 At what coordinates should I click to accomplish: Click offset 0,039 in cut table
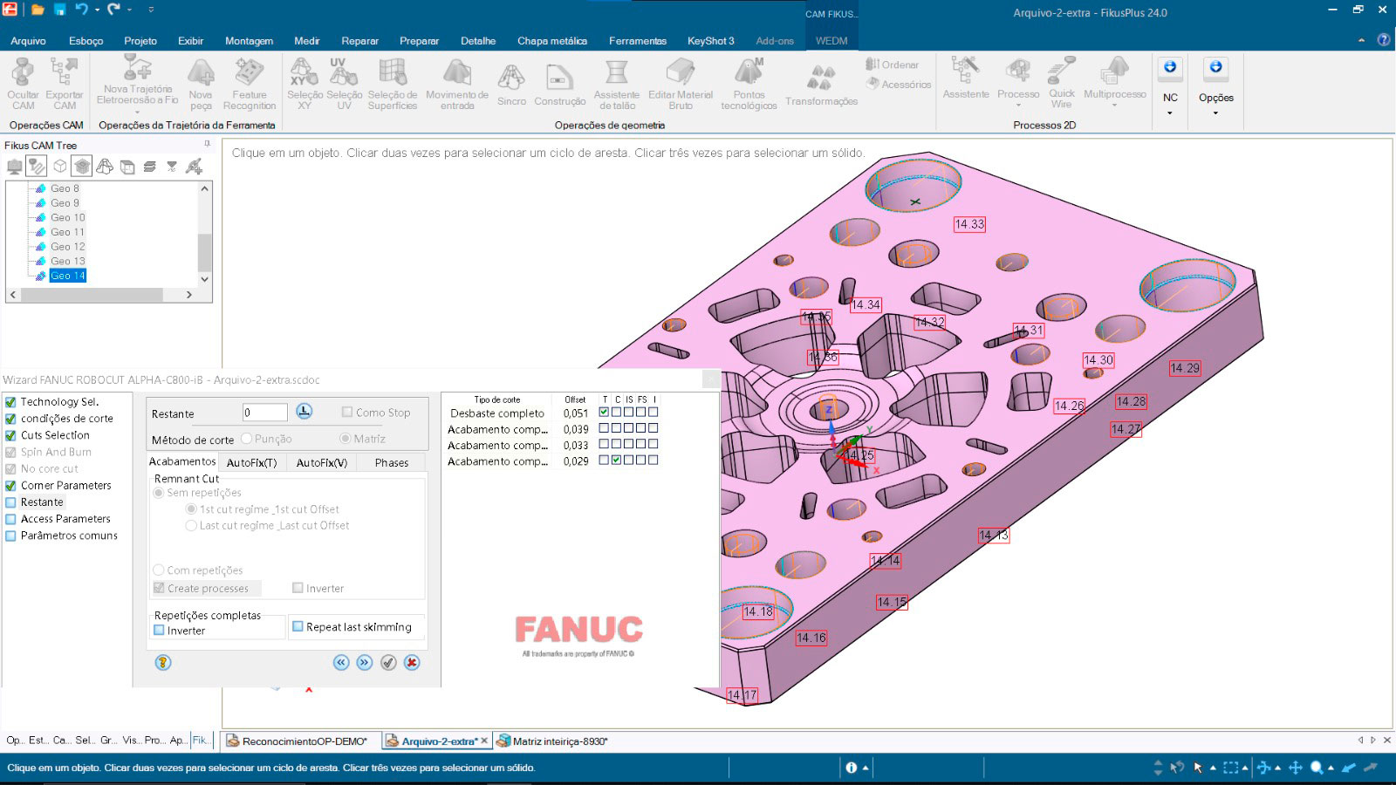(575, 429)
